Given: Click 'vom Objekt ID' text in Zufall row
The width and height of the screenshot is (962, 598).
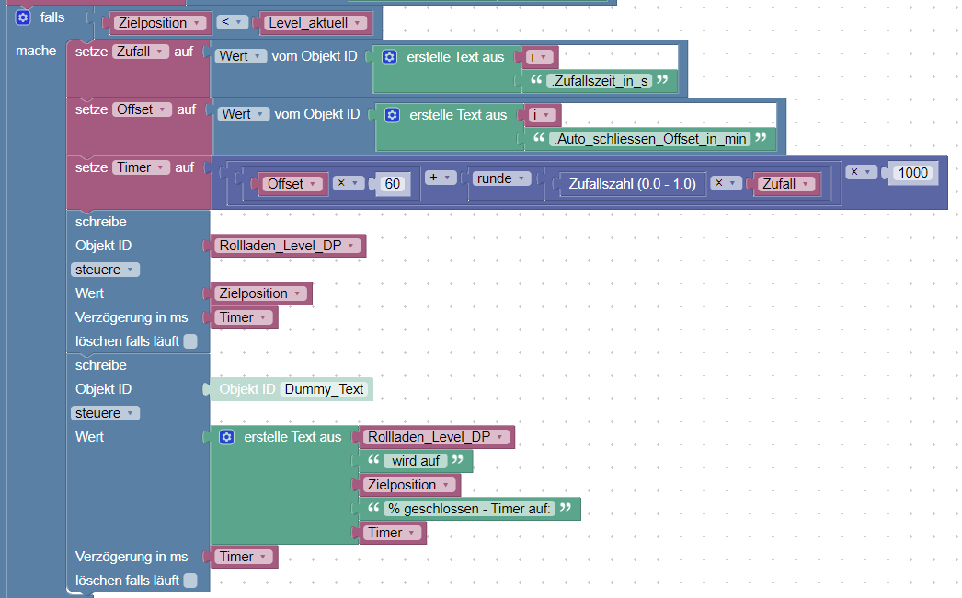Looking at the screenshot, I should [x=315, y=56].
